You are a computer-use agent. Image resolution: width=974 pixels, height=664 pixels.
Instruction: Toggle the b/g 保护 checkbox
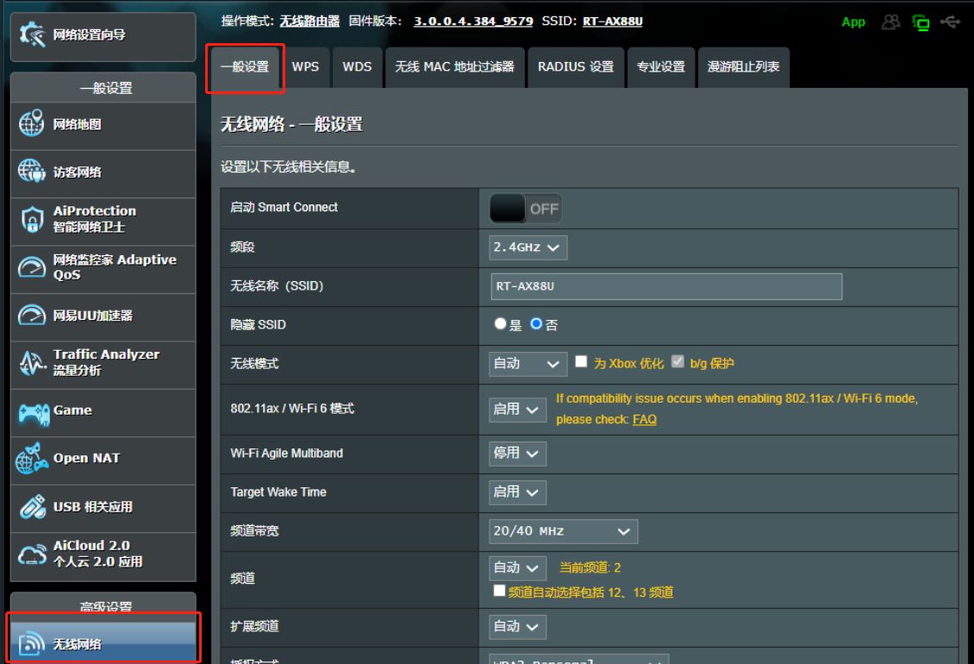pos(677,362)
